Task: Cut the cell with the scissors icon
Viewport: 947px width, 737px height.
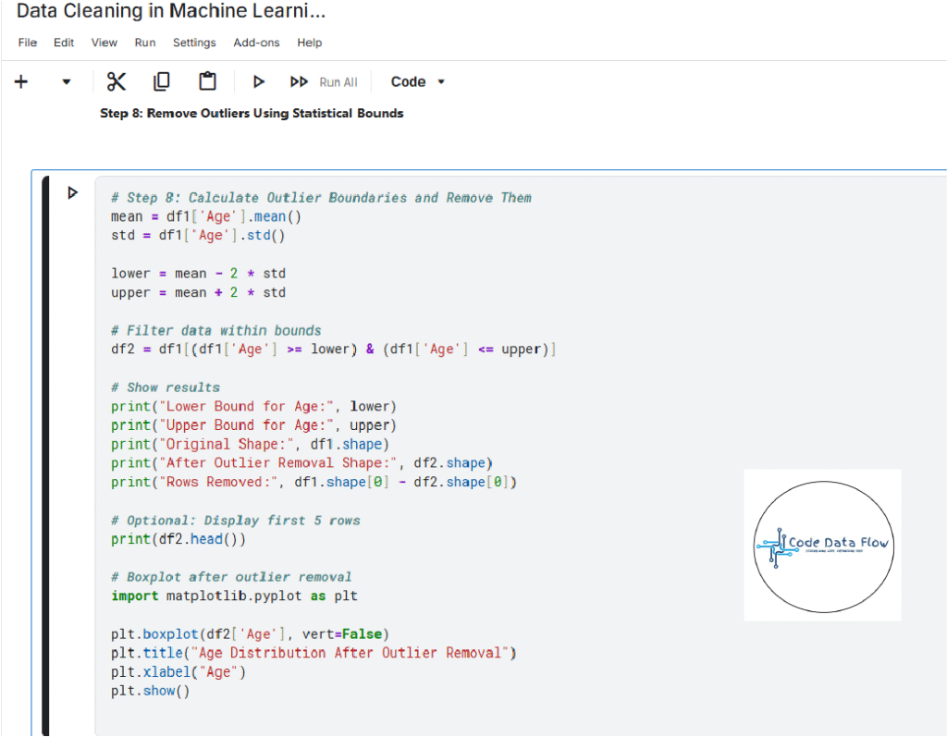Action: (x=116, y=81)
